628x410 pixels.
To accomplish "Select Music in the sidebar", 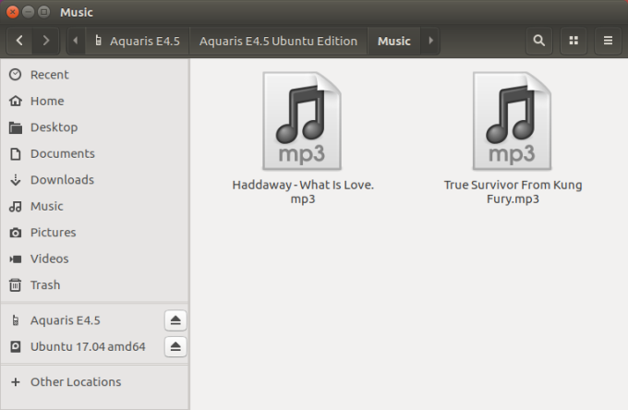I will click(94, 206).
